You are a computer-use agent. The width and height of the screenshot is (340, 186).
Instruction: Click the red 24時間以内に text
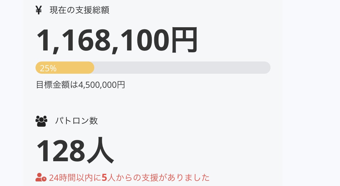[75, 177]
